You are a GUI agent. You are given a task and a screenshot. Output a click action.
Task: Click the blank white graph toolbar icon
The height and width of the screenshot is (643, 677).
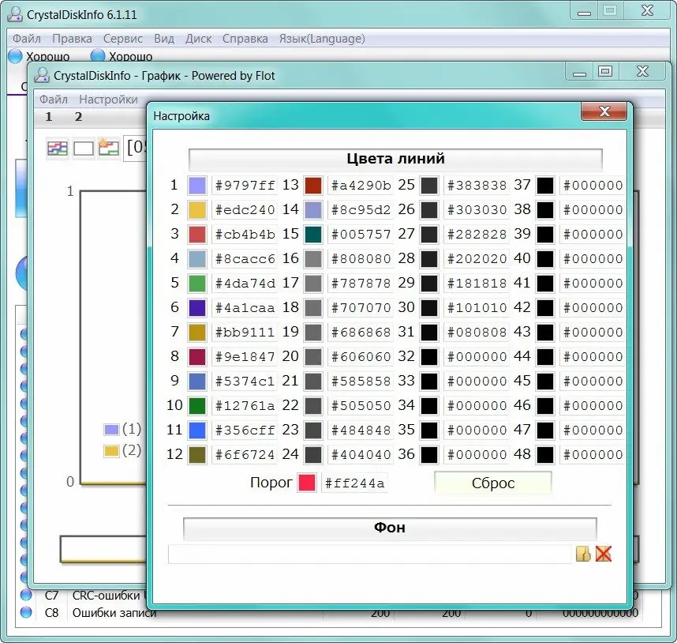[84, 149]
